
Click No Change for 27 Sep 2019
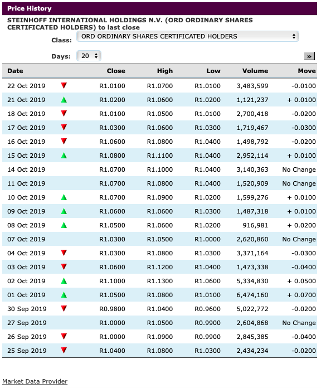point(299,323)
